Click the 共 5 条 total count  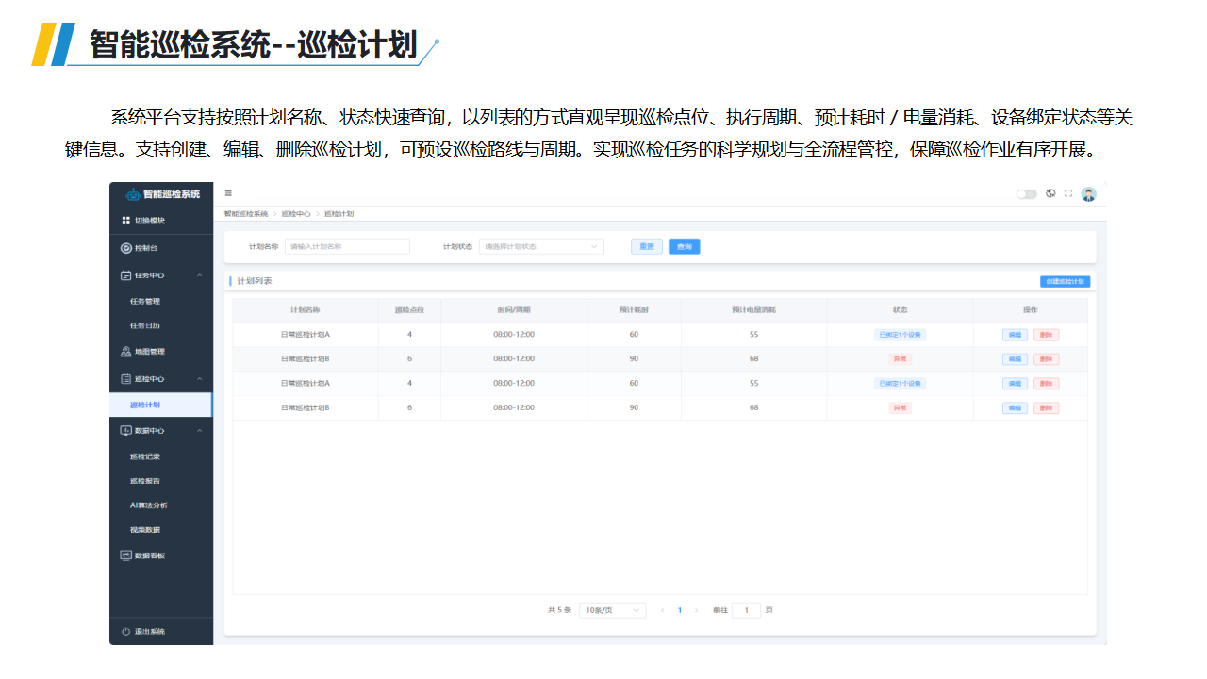pos(560,610)
